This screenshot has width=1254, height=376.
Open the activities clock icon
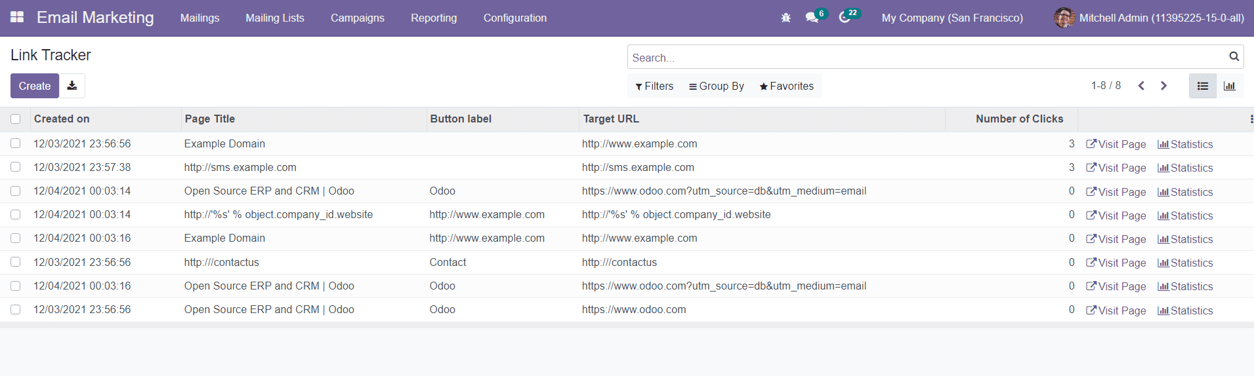coord(845,18)
